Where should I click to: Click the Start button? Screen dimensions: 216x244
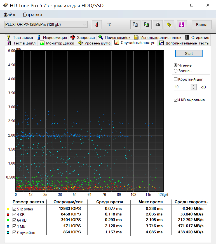(x=189, y=53)
